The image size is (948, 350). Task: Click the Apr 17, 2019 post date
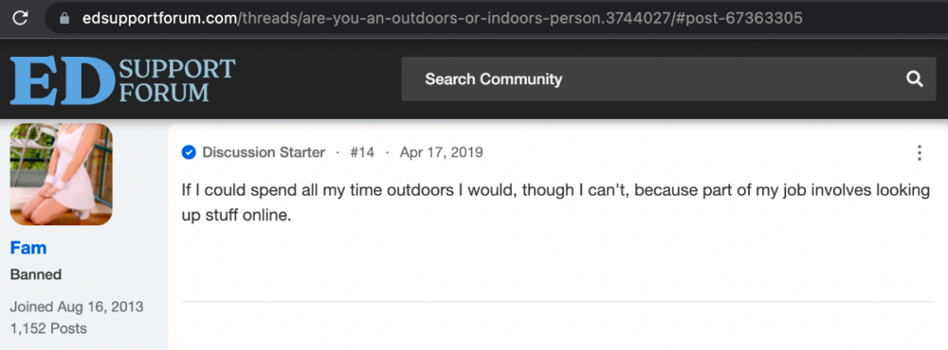coord(442,152)
